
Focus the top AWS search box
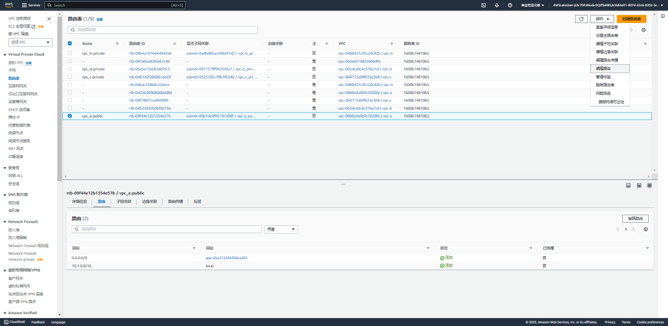pos(115,5)
